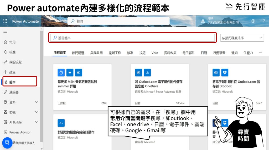Screen dimensions: 269x150
Task: Switch to the 生產力 tab
Action: click(248, 53)
